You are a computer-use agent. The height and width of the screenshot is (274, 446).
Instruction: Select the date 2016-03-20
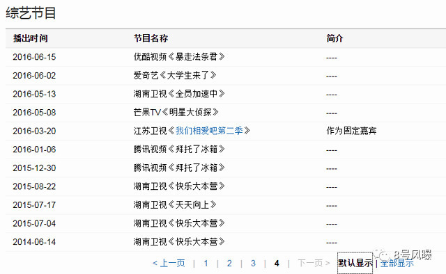pos(34,131)
